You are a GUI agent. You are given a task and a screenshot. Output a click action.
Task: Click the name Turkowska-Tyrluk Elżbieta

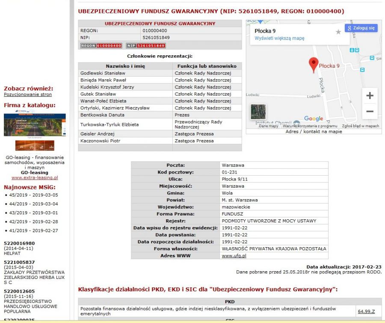pos(110,124)
